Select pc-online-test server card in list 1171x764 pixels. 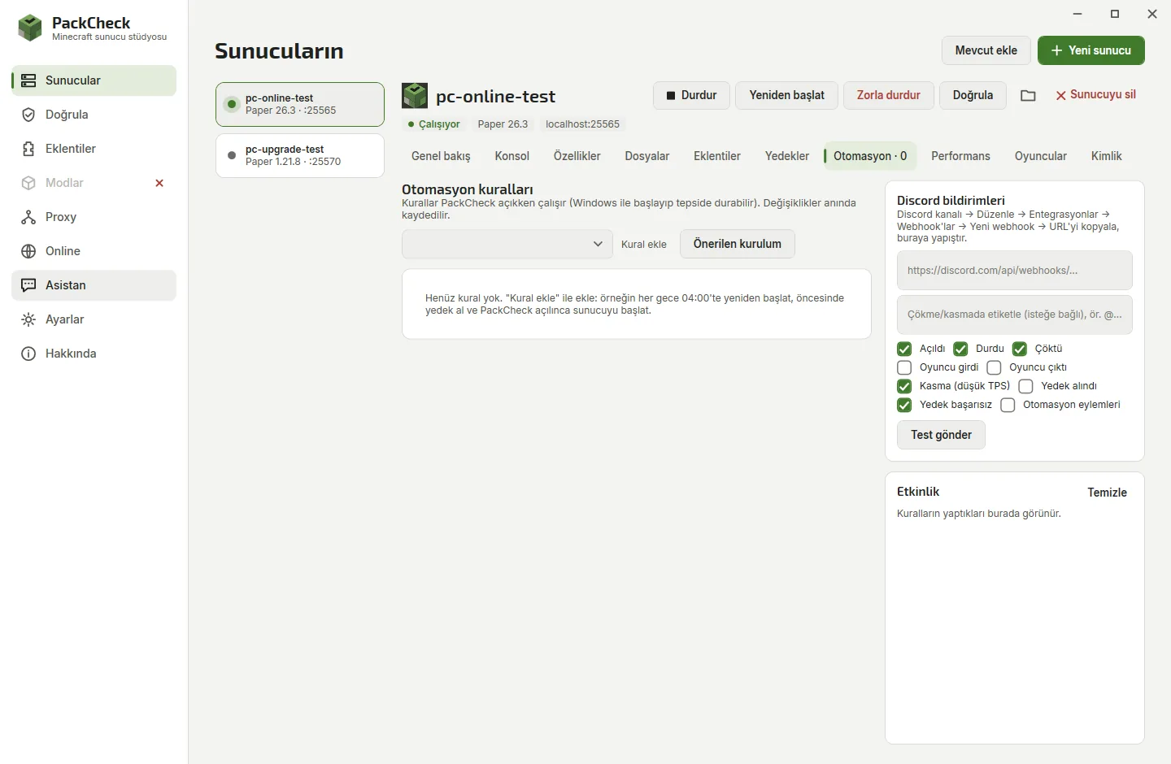[x=300, y=104]
